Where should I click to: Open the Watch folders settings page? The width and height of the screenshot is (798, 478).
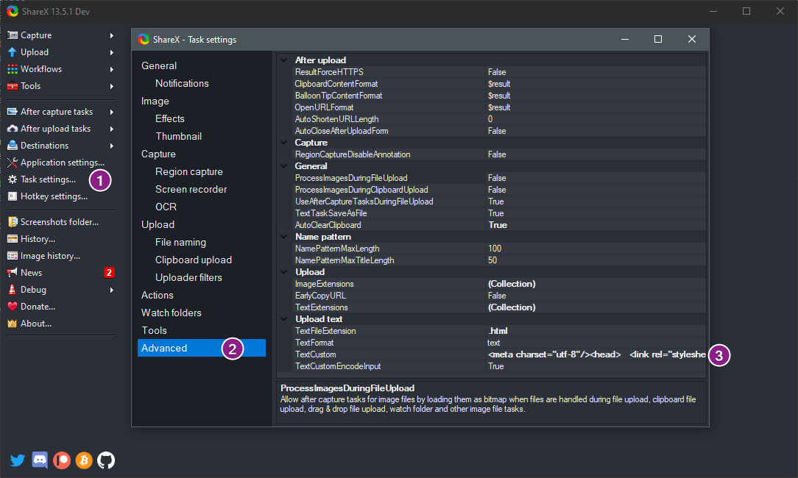coord(171,313)
